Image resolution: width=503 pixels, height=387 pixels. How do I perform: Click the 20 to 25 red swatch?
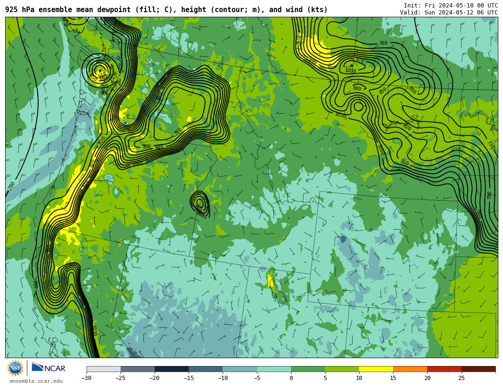coord(444,369)
